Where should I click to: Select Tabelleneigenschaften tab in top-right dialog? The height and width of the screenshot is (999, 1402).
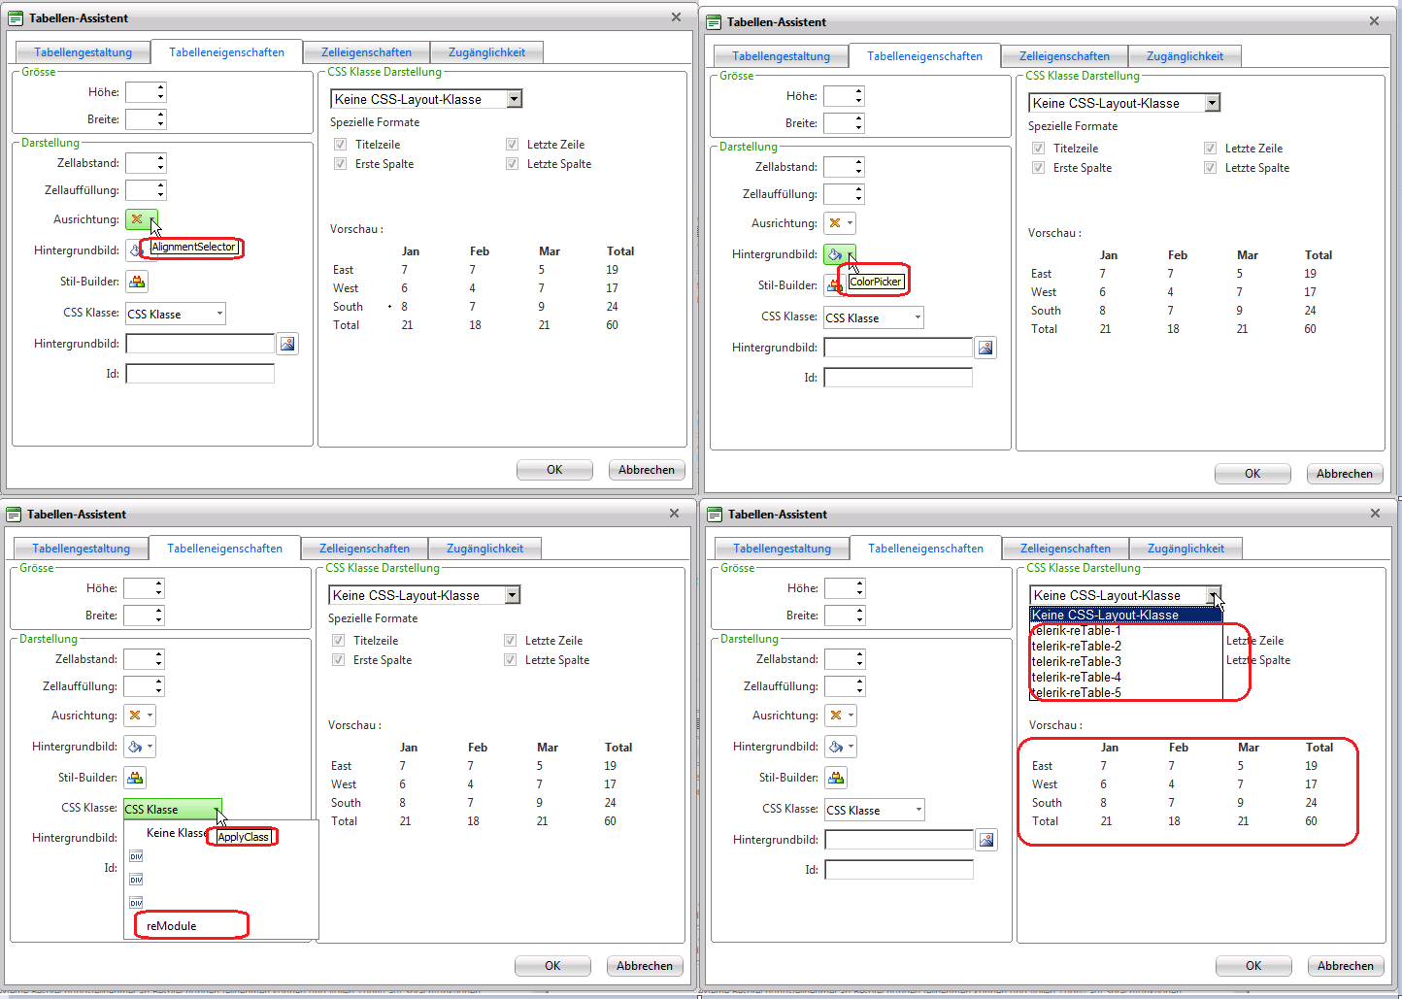point(924,56)
